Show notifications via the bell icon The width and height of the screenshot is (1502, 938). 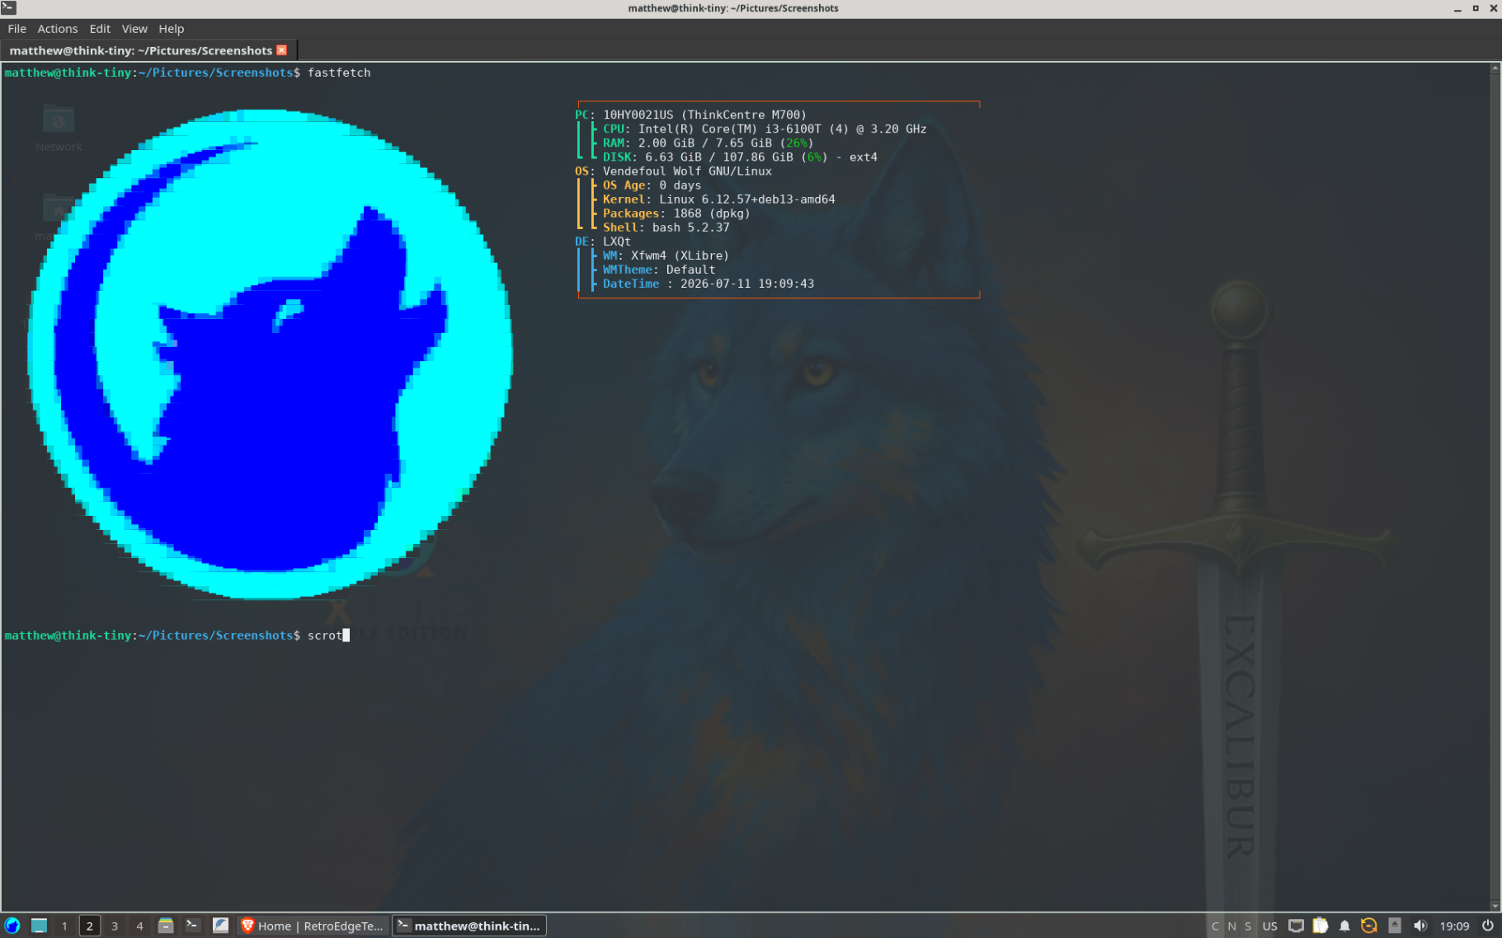click(x=1344, y=926)
